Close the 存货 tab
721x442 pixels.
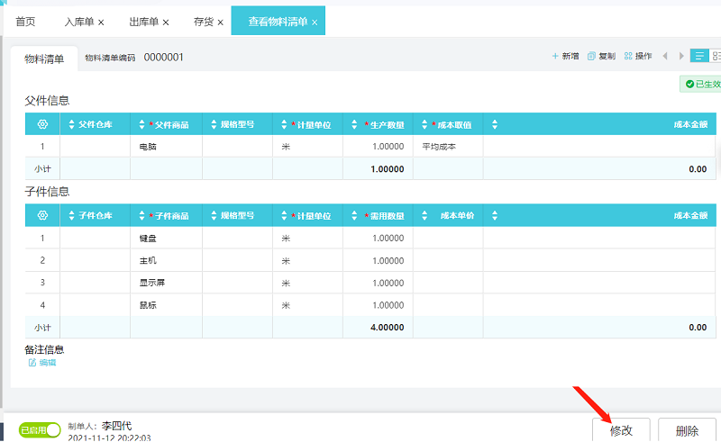coord(220,23)
